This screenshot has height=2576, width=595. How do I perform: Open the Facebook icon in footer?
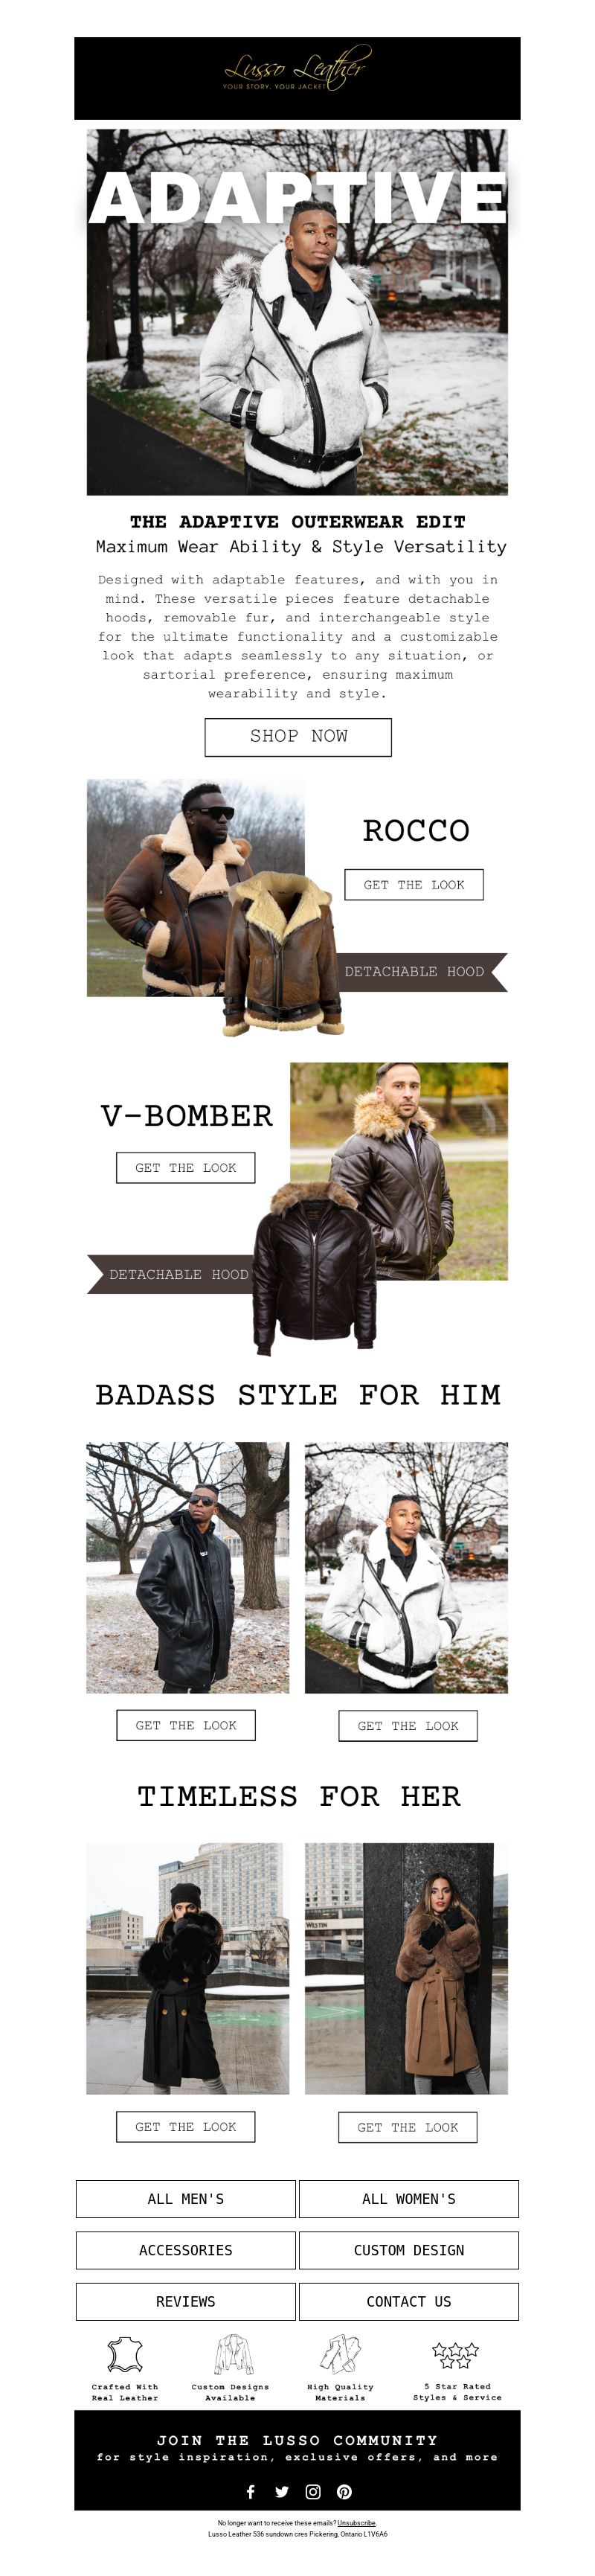pyautogui.click(x=250, y=2491)
